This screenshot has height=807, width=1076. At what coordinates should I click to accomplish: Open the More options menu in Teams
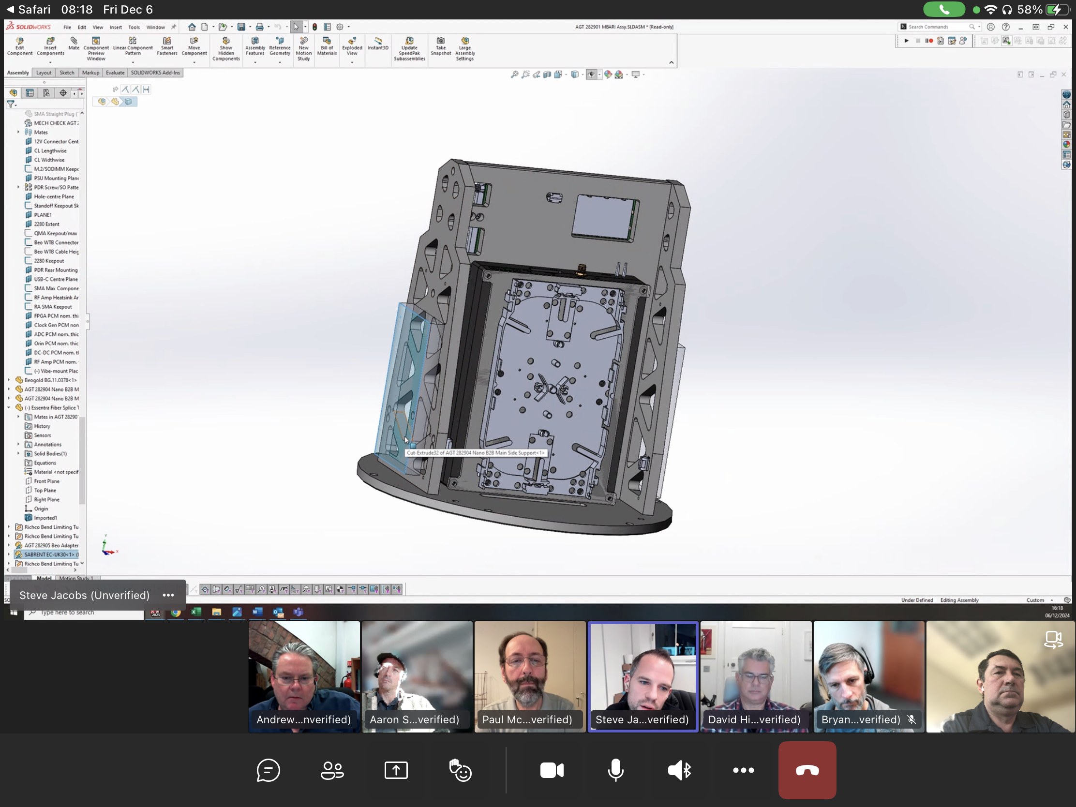[743, 770]
